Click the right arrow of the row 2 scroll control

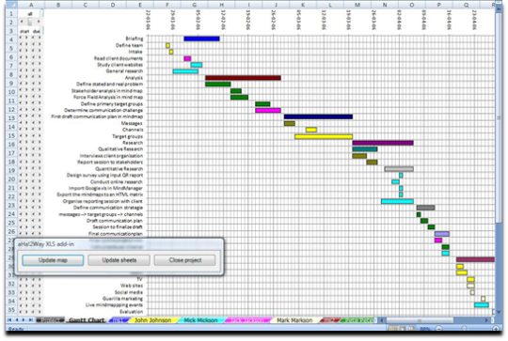coord(39,22)
